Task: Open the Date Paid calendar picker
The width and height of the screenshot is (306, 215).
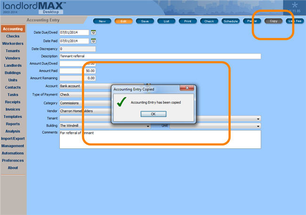Action: 93,41
